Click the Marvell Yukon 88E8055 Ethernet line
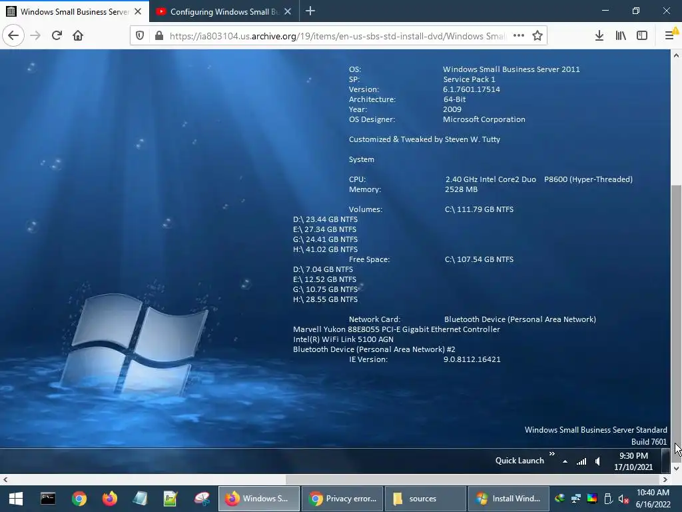Image resolution: width=682 pixels, height=512 pixels. [x=396, y=329]
